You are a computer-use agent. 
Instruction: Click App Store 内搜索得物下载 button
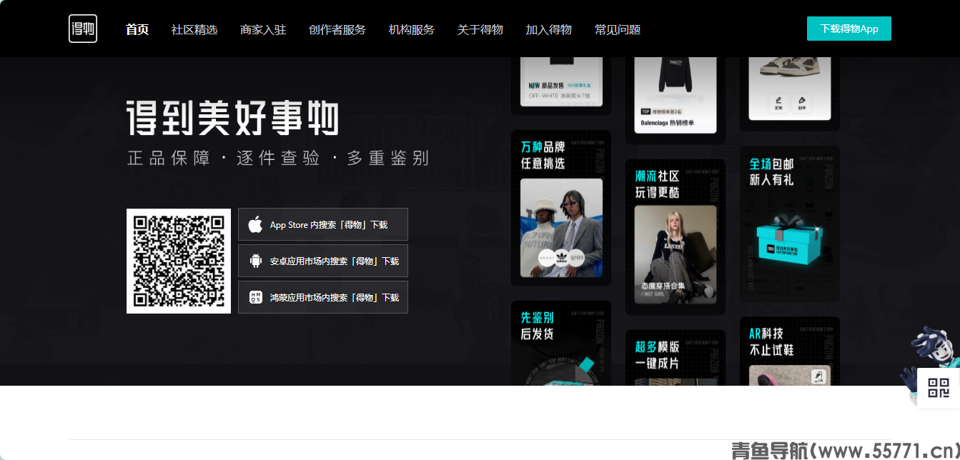[x=323, y=224]
